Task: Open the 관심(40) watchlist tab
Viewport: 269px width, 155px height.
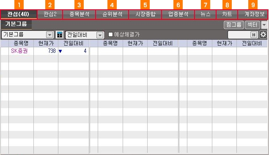Action: (x=19, y=14)
